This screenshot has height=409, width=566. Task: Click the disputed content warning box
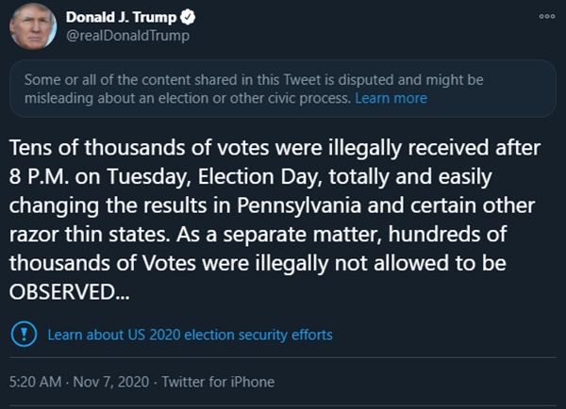point(283,89)
